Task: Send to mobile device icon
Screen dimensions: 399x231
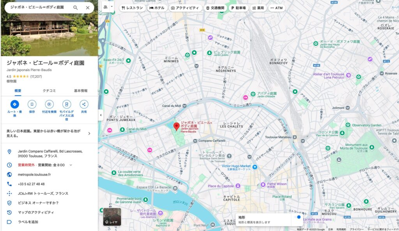Action: pos(66,104)
